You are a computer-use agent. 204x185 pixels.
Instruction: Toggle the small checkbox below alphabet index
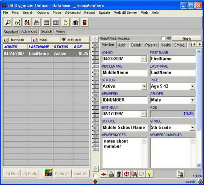coord(95,175)
